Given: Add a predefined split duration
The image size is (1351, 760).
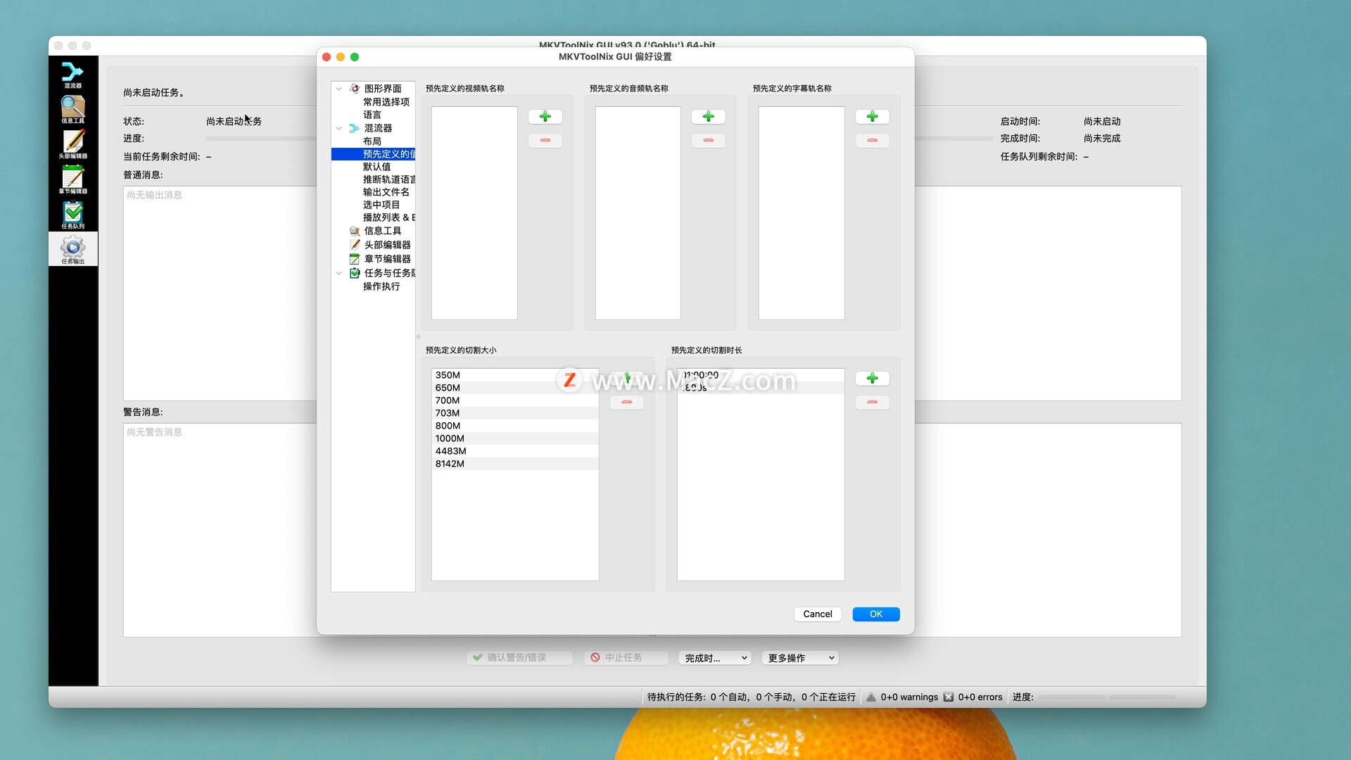Looking at the screenshot, I should coord(872,379).
